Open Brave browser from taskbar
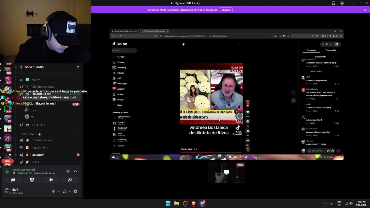Screen dimensions: 370x208 [194, 203]
